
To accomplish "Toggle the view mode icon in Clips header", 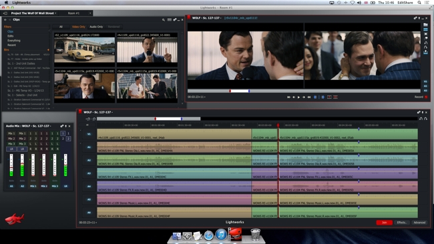I will [170, 20].
